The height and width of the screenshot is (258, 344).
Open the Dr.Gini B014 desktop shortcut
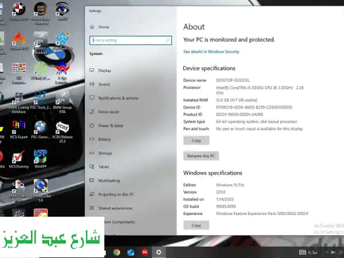[x=19, y=11]
